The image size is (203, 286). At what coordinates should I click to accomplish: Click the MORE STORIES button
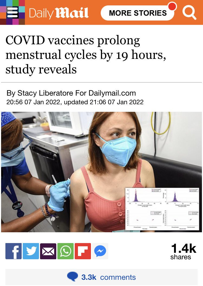pyautogui.click(x=137, y=13)
